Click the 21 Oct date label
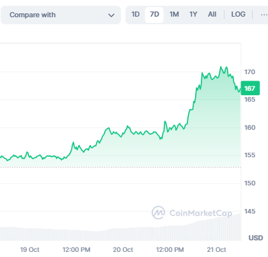 point(216,249)
